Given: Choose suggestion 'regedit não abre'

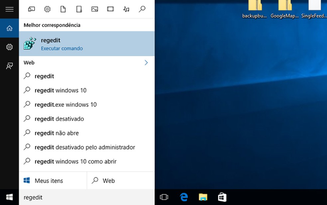Looking at the screenshot, I should (x=87, y=133).
